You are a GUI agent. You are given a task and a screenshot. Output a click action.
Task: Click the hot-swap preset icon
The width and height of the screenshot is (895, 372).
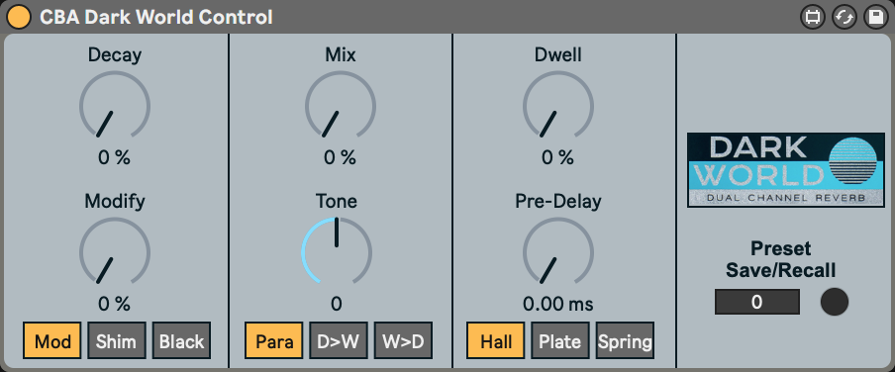tap(844, 17)
